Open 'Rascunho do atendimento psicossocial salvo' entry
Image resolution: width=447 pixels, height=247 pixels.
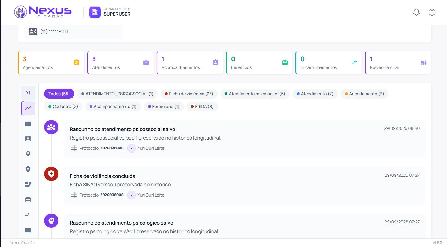(x=245, y=139)
